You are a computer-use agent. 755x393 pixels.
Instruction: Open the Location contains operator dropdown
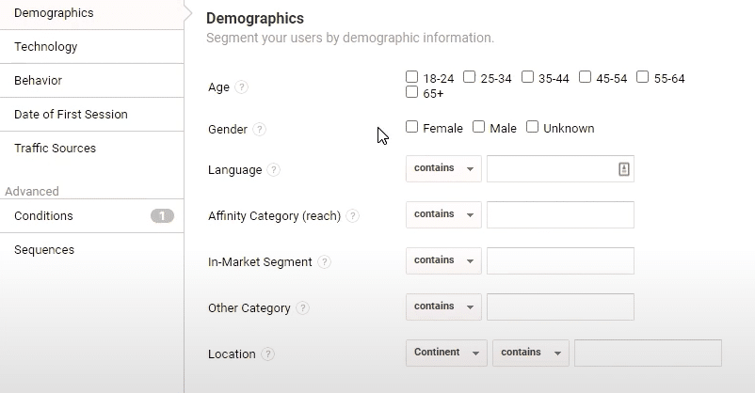point(531,354)
